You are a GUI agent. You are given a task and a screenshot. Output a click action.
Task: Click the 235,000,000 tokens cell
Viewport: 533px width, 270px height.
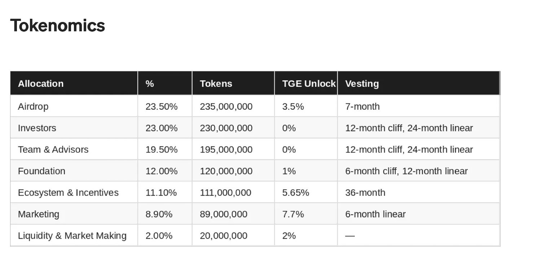226,107
